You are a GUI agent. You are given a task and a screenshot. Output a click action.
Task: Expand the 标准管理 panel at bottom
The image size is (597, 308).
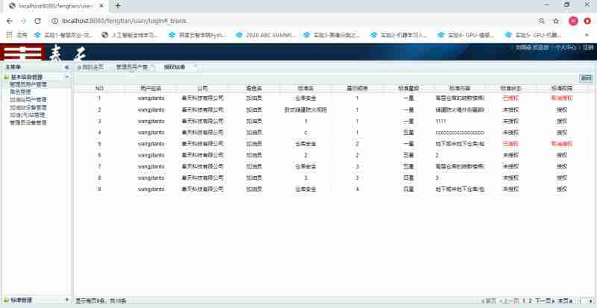point(66,300)
